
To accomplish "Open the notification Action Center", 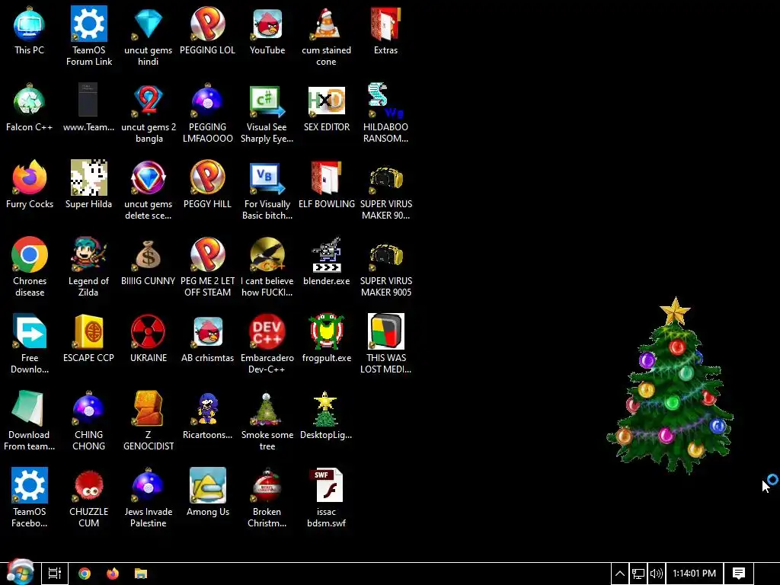I will 739,574.
